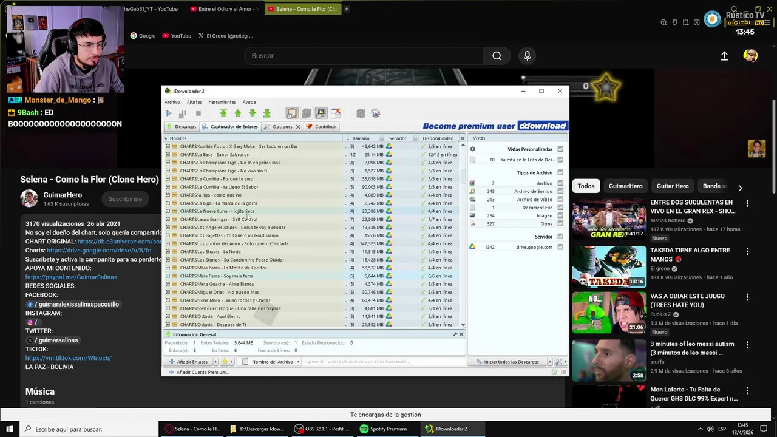Open Vistas Personalizadas gear icon
The width and height of the screenshot is (777, 437).
coord(472,149)
